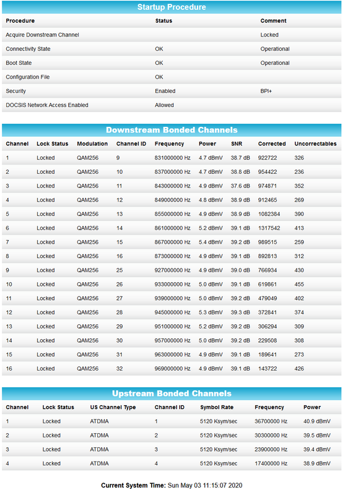Click corrected count 143722

click(x=267, y=369)
